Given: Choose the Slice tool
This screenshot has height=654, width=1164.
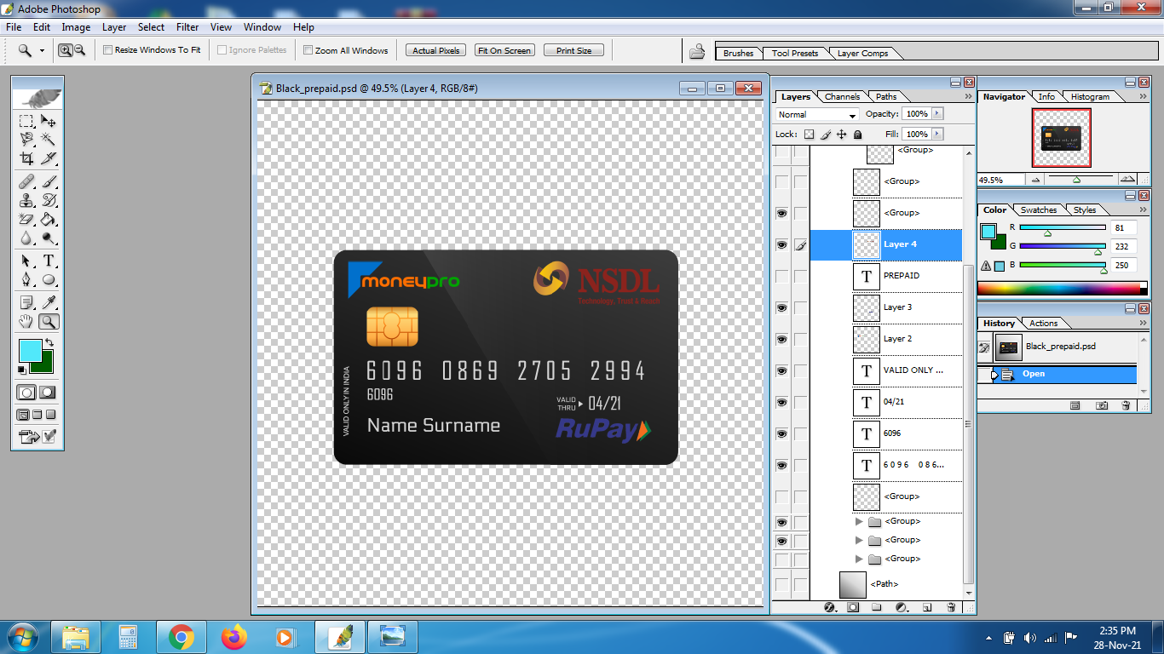Looking at the screenshot, I should 49,158.
